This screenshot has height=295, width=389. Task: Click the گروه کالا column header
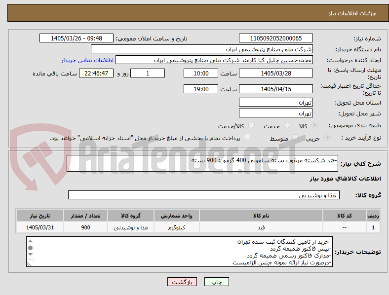[x=131, y=216]
